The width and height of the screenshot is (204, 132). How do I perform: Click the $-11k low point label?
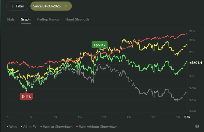point(26,96)
